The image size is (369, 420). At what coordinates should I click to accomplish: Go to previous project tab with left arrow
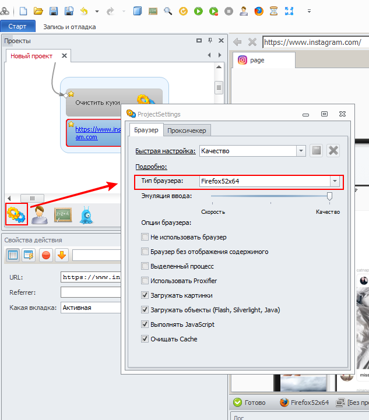click(209, 55)
